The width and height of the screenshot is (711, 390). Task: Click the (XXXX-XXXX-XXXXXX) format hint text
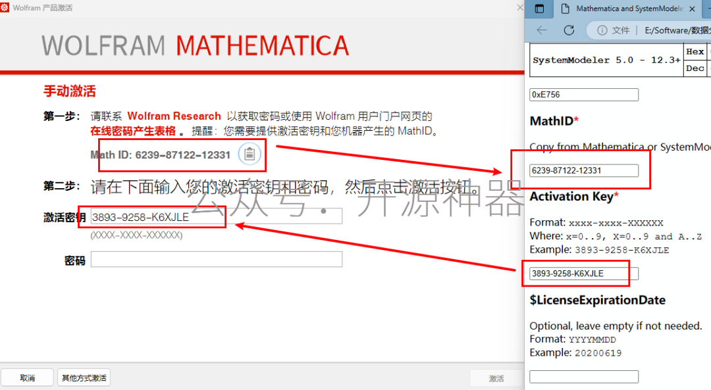136,235
